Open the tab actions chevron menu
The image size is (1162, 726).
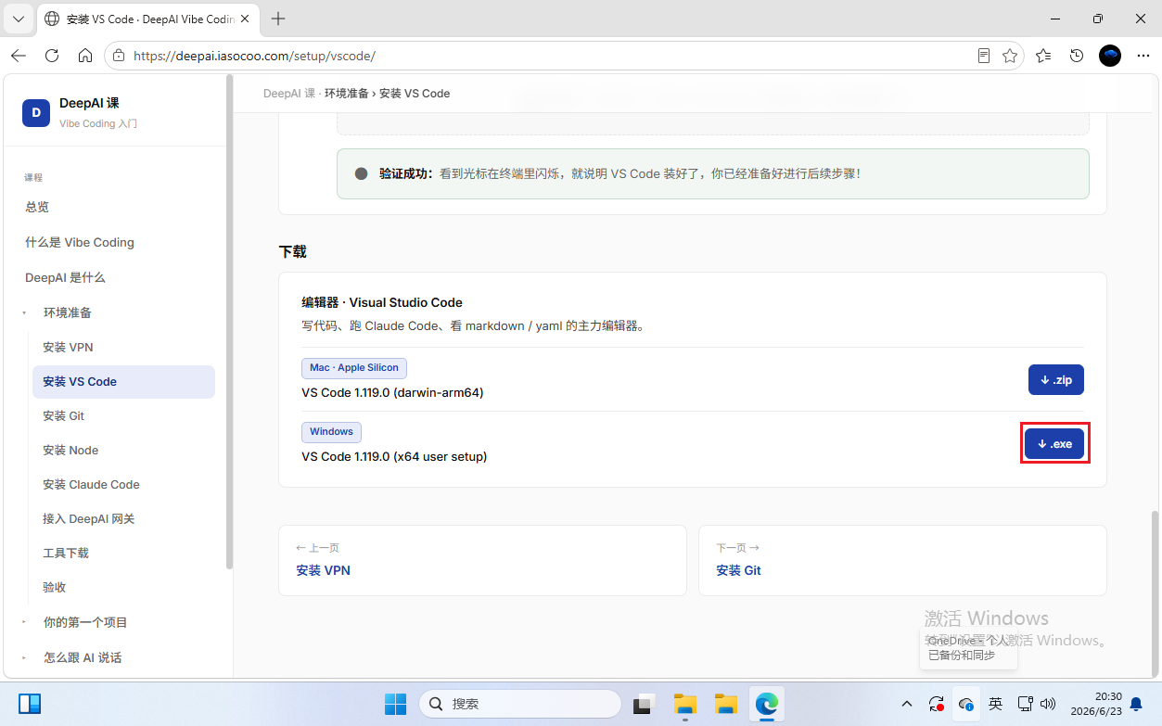click(18, 19)
